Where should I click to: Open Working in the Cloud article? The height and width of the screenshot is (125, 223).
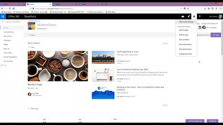[x=140, y=89]
